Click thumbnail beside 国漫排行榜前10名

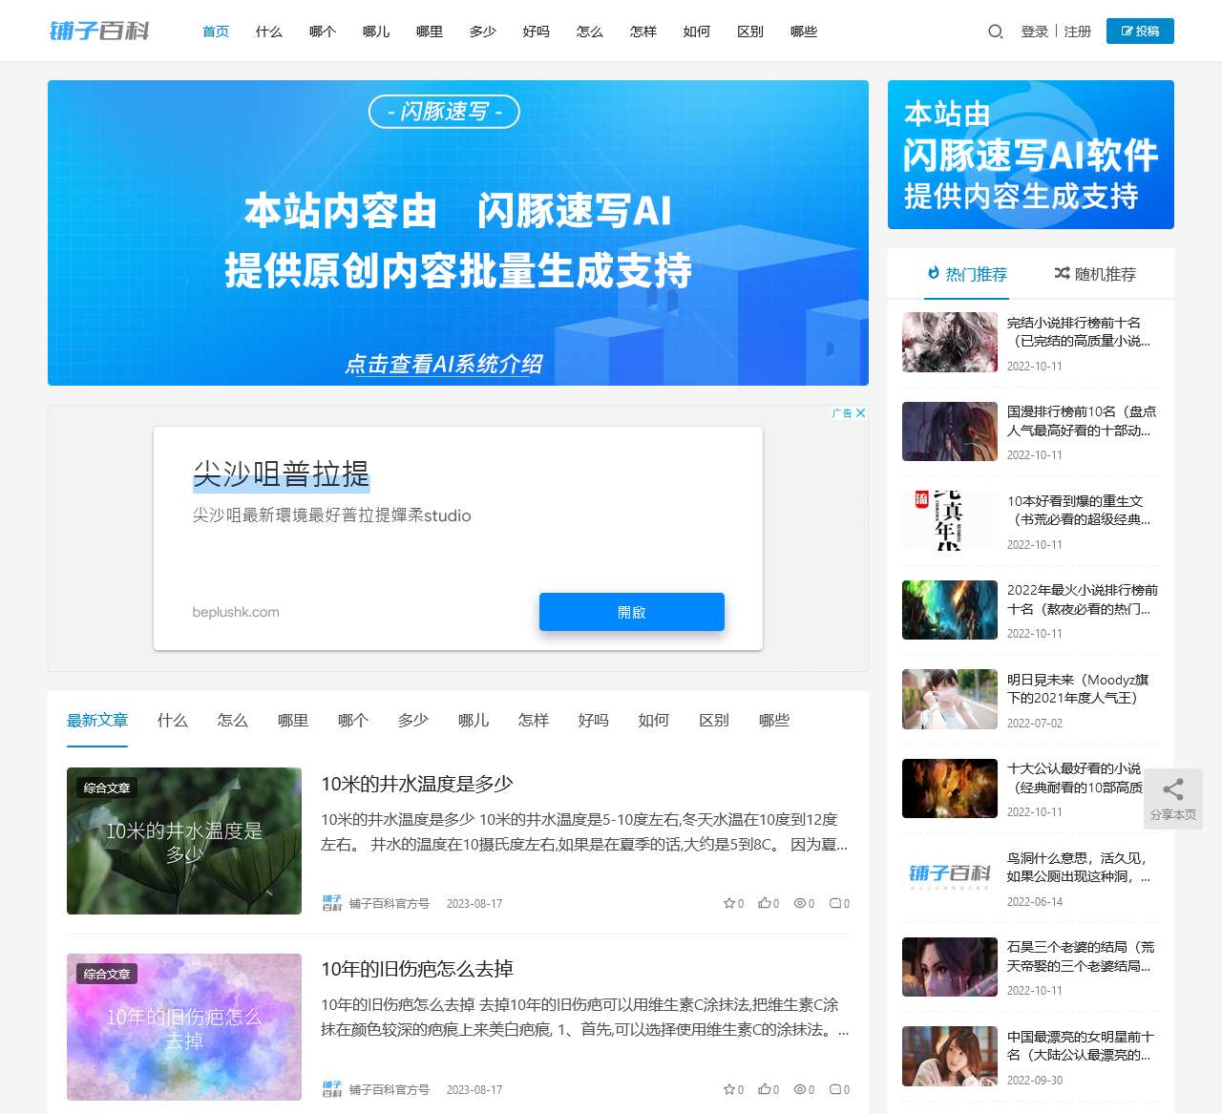(950, 431)
